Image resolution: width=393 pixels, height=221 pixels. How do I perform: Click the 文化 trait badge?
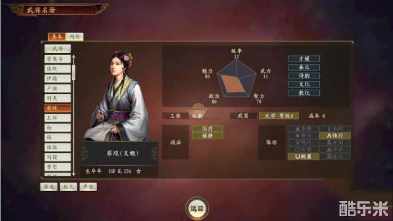tap(304, 84)
